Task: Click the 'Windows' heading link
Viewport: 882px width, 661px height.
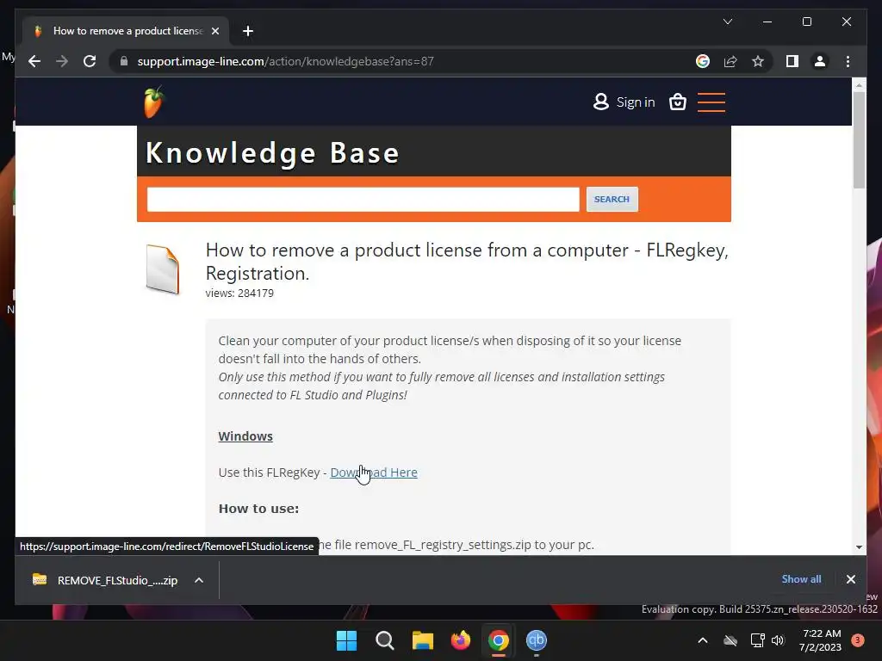Action: (245, 436)
